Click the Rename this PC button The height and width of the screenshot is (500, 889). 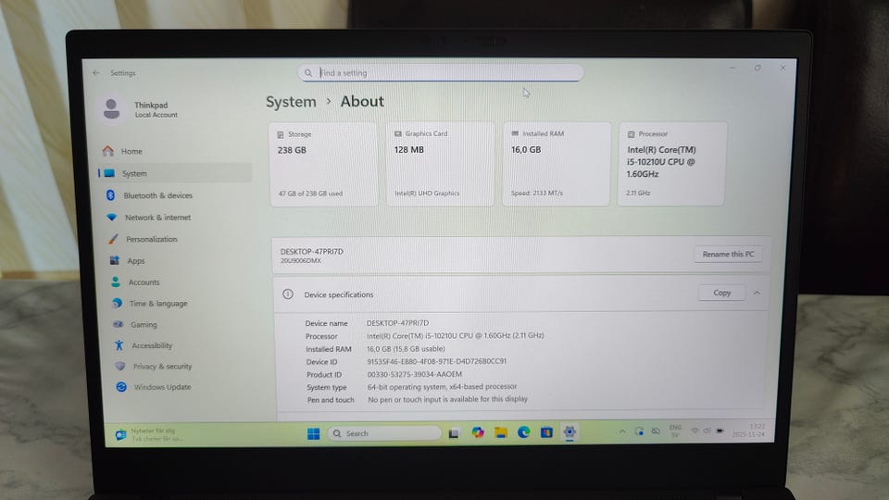(728, 254)
